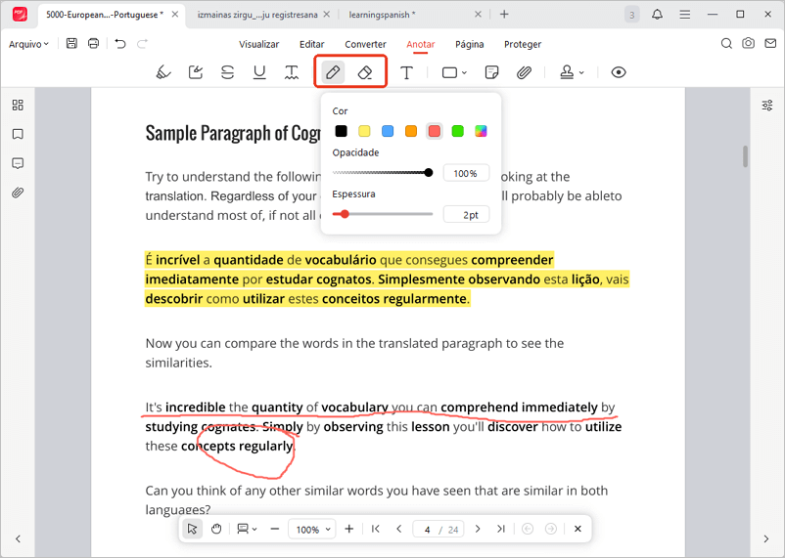
Task: Switch to the Converter tab
Action: (365, 44)
